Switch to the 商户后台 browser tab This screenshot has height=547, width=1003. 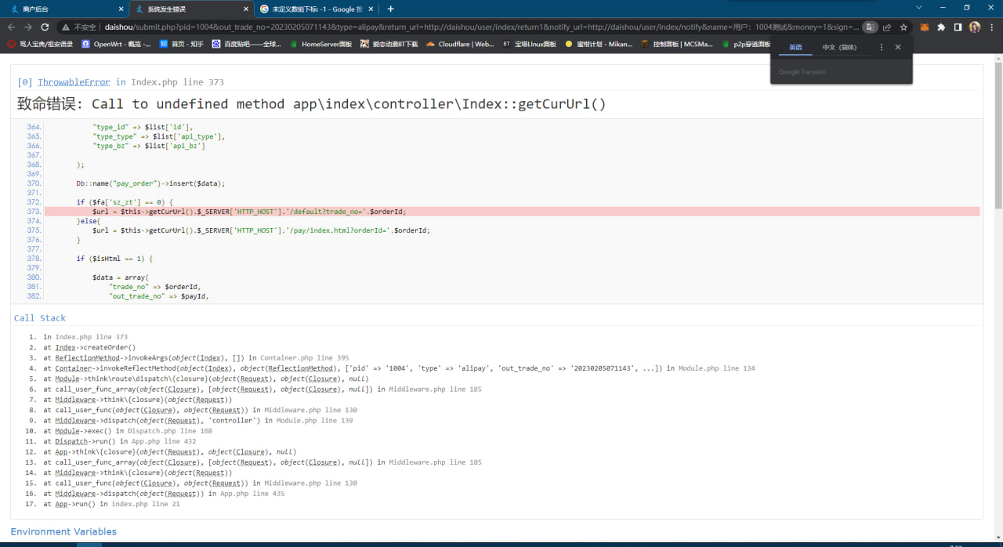click(63, 9)
